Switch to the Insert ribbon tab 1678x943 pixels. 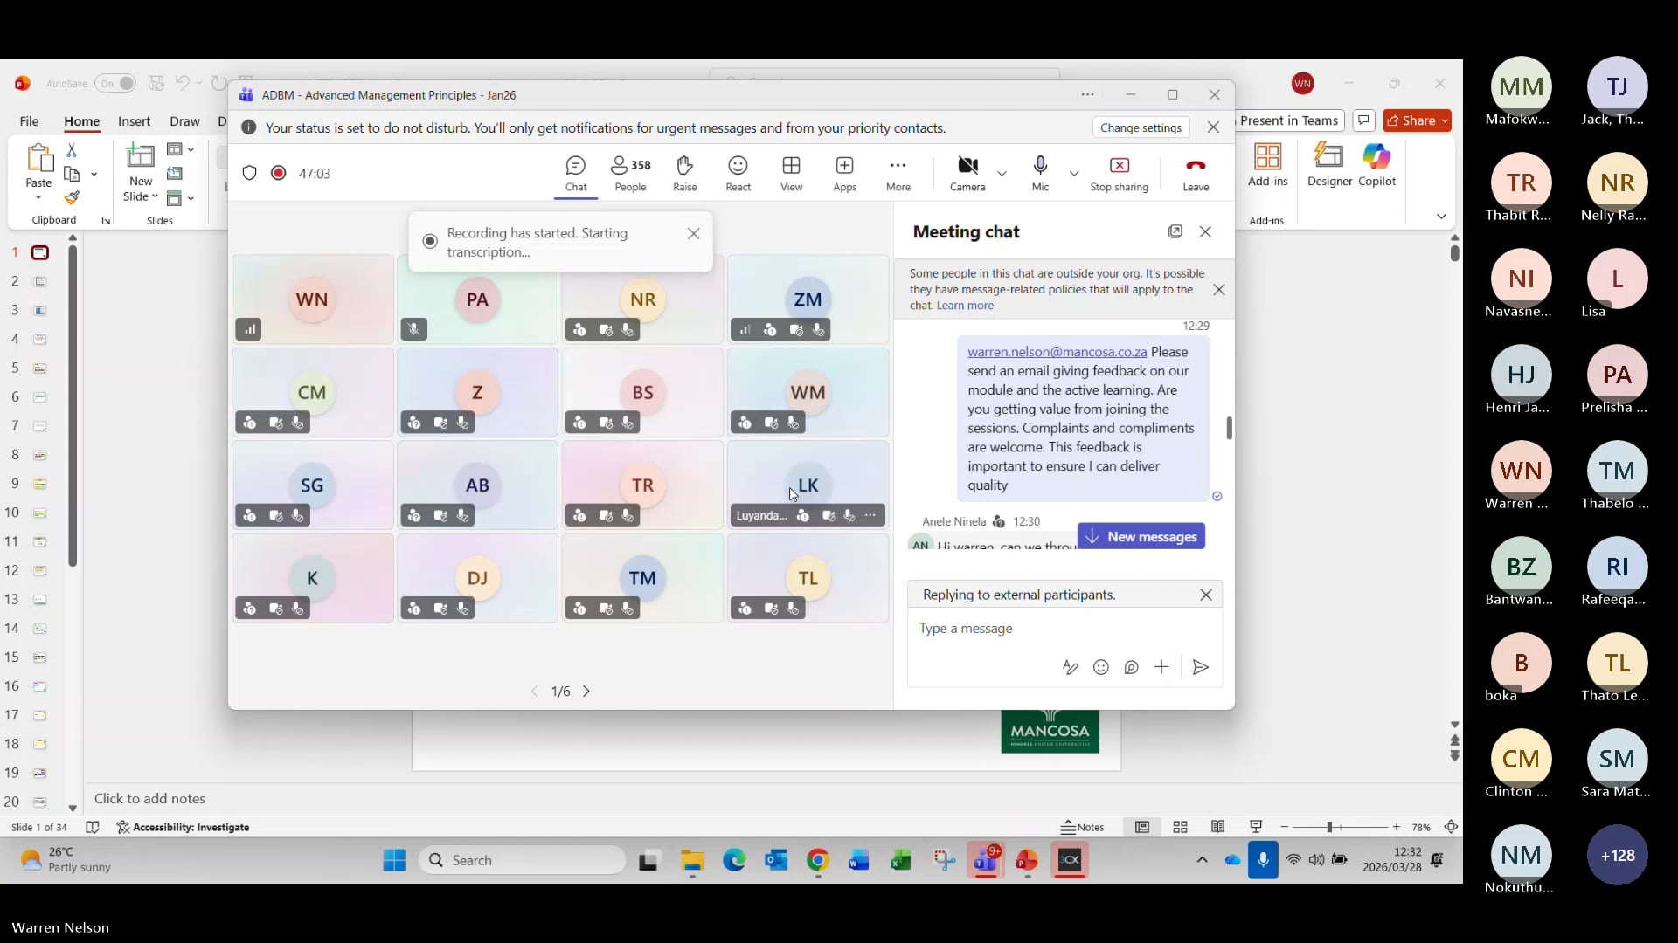(x=135, y=121)
